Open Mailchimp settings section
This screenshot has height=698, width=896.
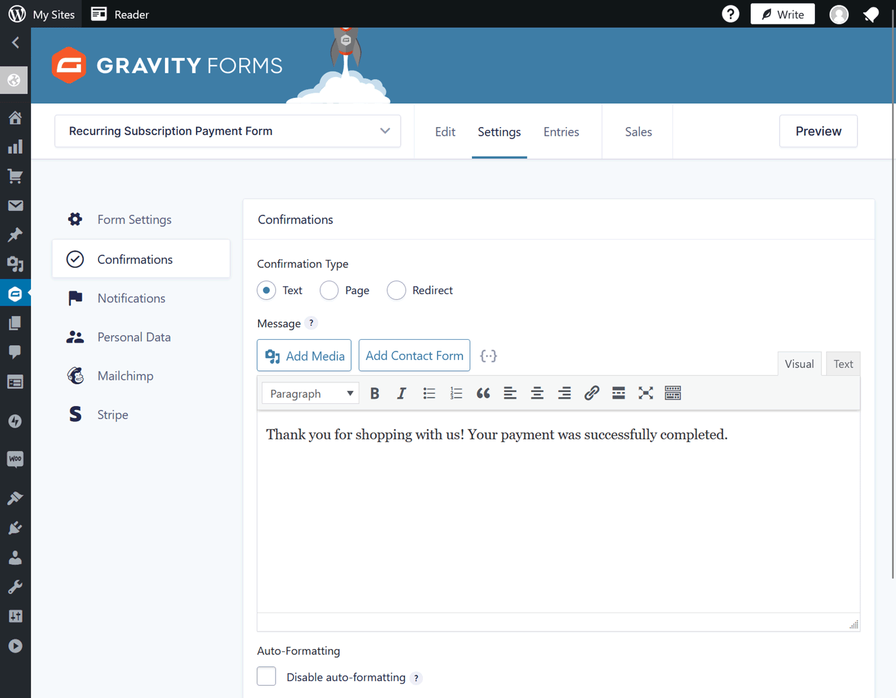tap(141, 376)
